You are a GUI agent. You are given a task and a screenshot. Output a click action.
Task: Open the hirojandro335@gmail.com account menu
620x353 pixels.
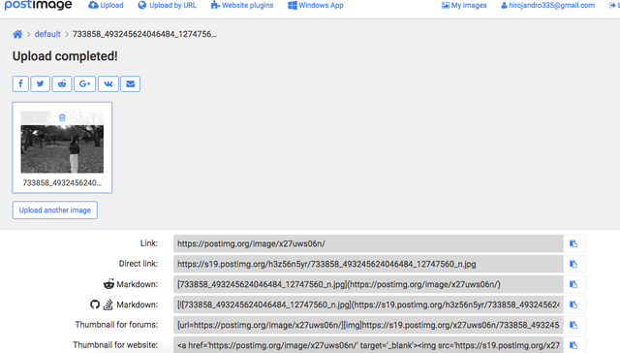pyautogui.click(x=547, y=5)
